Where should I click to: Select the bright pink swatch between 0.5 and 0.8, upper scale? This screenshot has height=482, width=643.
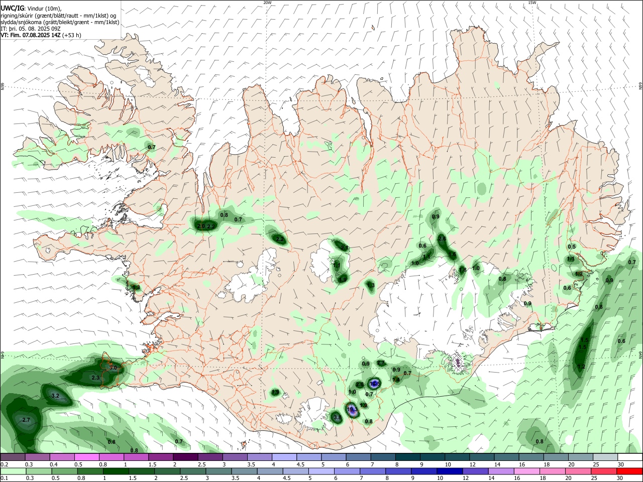(86, 457)
